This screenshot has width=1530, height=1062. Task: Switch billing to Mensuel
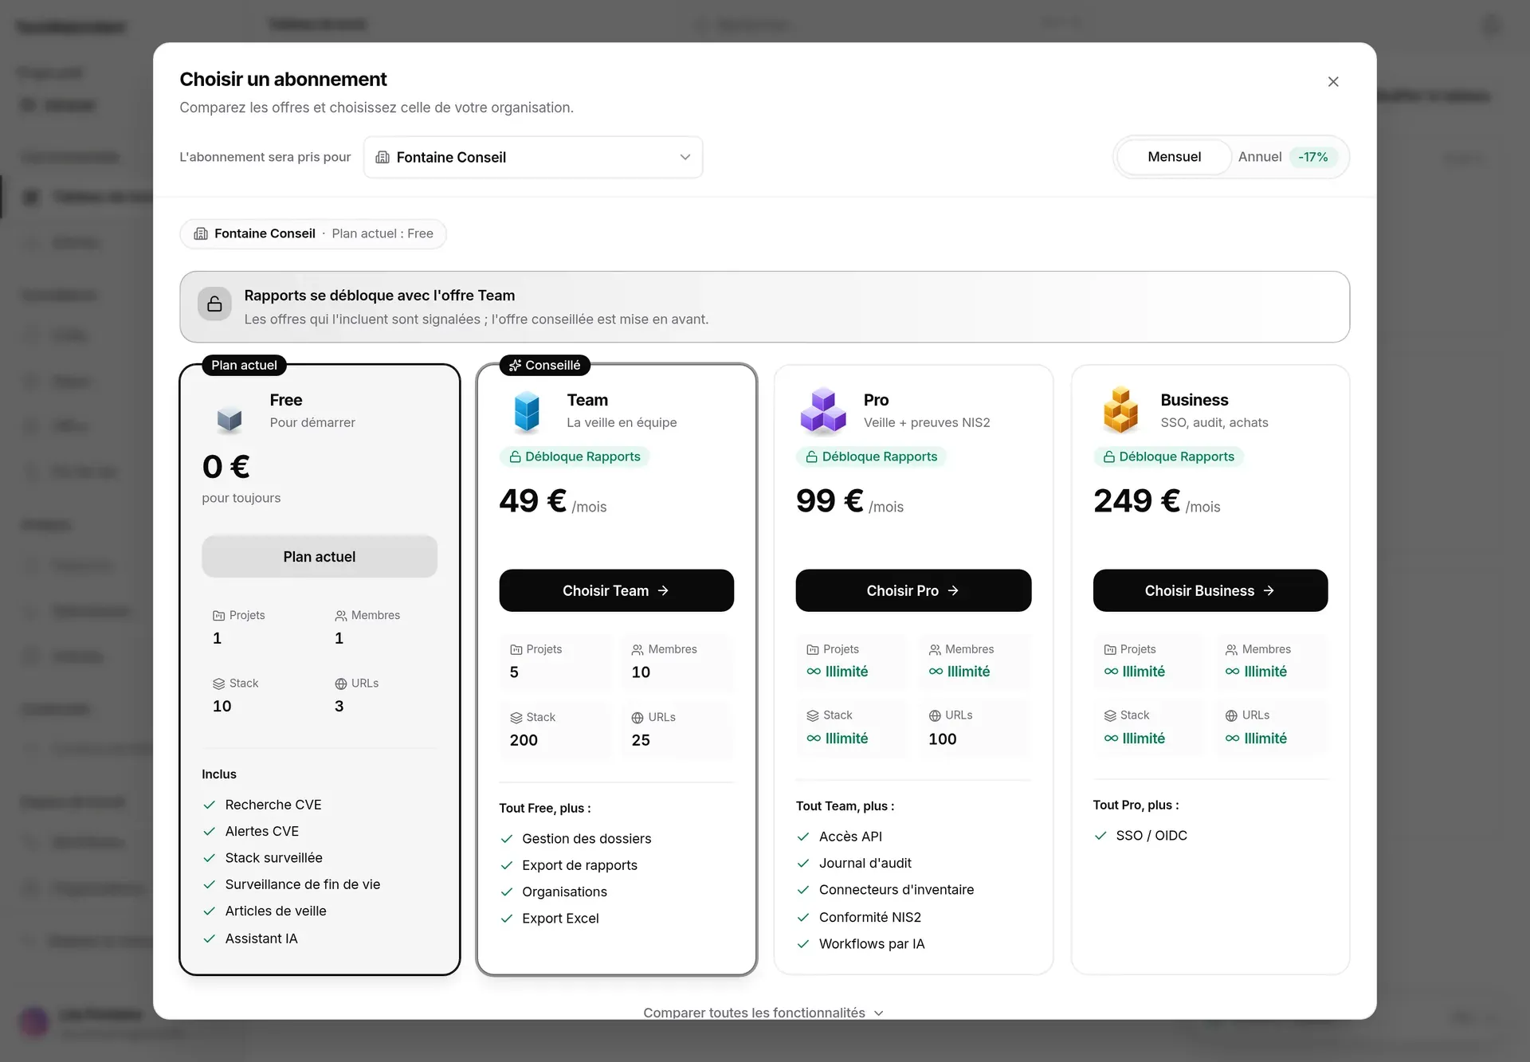coord(1174,157)
